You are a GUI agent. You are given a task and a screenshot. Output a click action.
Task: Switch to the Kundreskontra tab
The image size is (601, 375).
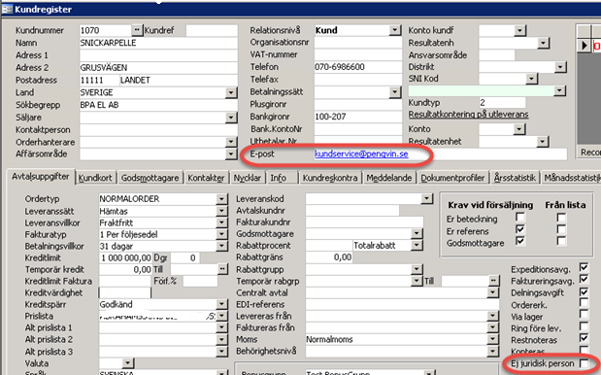[330, 178]
